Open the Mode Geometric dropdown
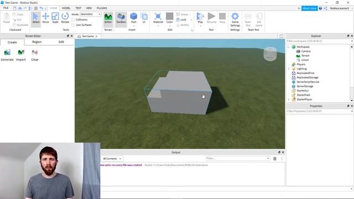Viewport: 354px width, 199px height. coord(91,14)
